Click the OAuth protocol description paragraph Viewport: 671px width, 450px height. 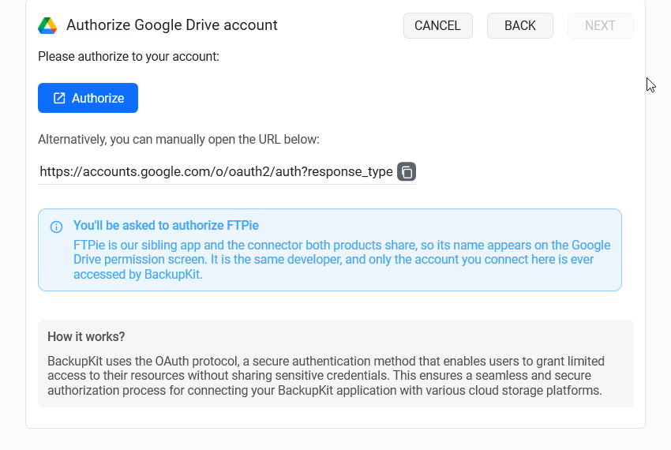point(326,376)
